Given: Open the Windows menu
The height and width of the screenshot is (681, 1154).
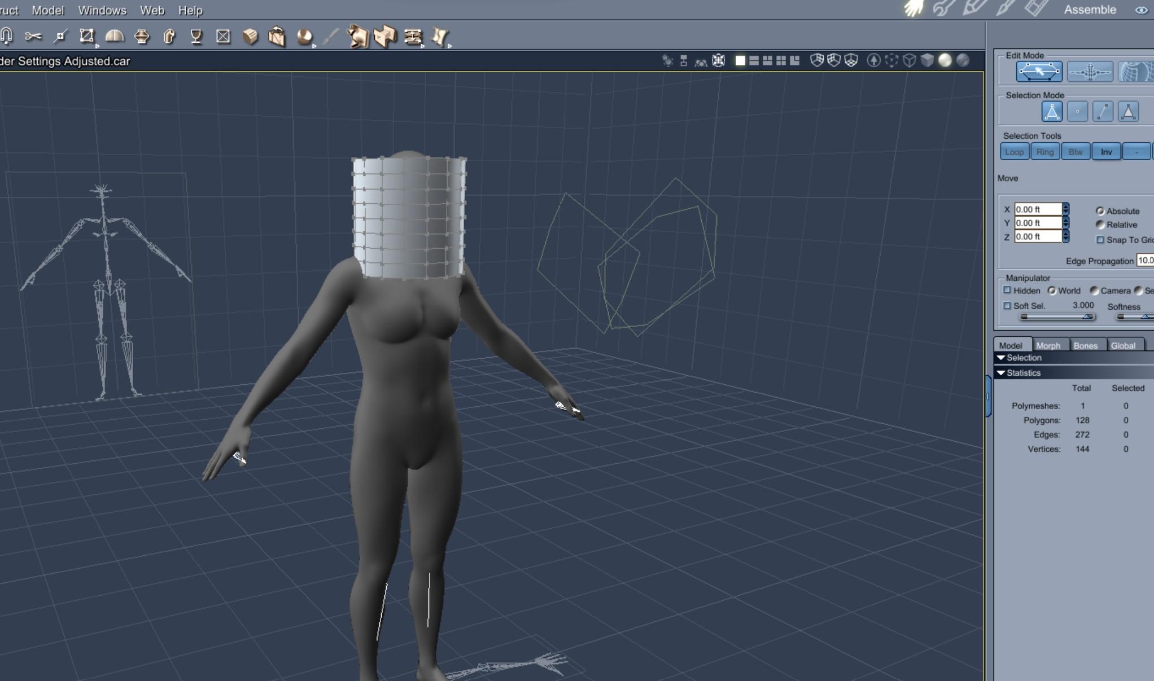Looking at the screenshot, I should click(102, 10).
